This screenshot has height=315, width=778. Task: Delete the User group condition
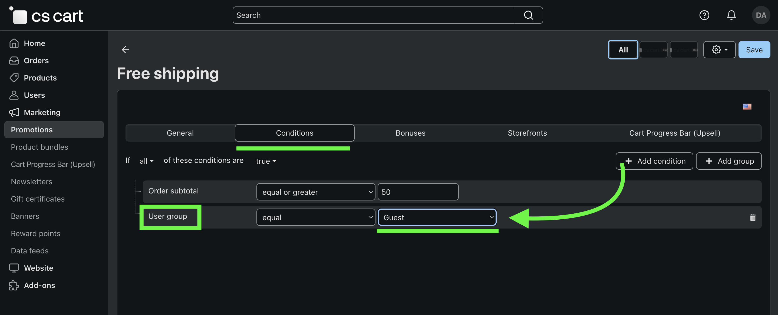pyautogui.click(x=752, y=217)
